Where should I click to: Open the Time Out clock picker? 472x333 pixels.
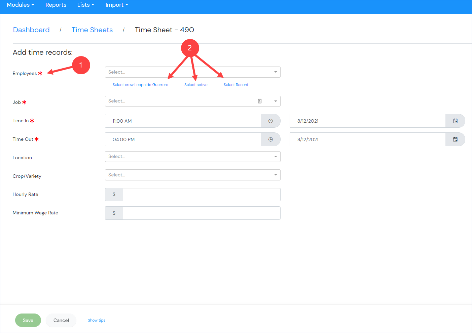point(270,139)
